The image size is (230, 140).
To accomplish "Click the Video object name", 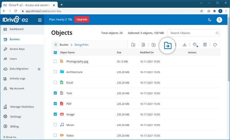I will [x=70, y=135].
